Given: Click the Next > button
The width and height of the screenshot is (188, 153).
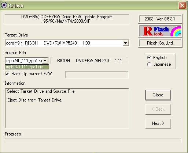Looking at the screenshot, I should tap(158, 123).
